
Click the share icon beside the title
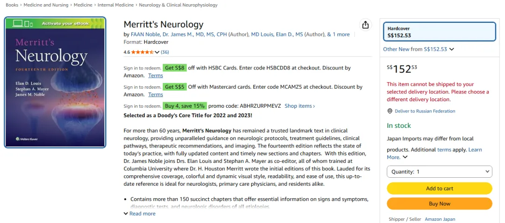click(365, 25)
